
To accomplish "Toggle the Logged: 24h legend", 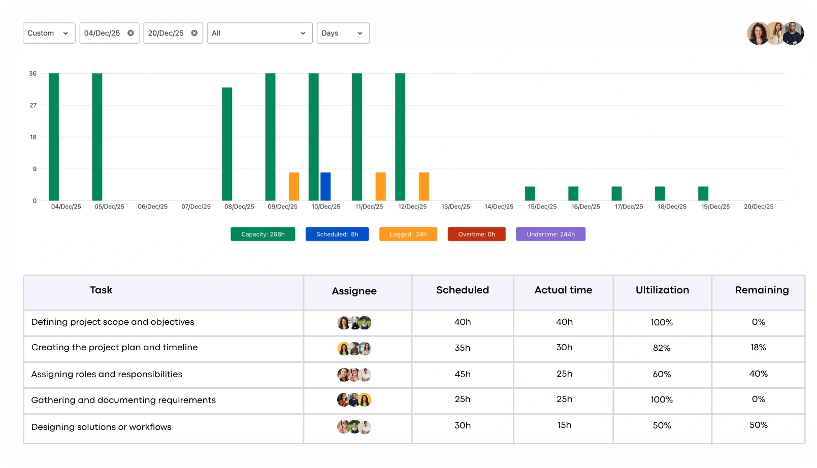I will click(408, 234).
